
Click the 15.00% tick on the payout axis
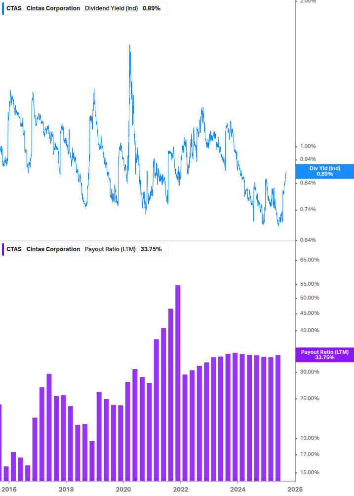tap(310, 473)
